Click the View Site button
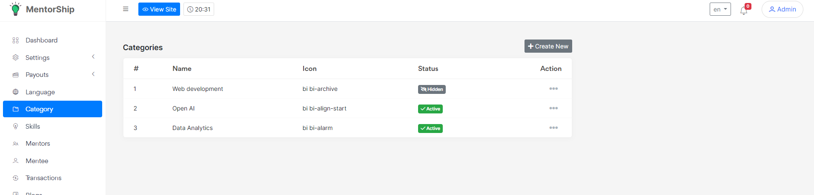This screenshot has height=195, width=814. click(x=159, y=9)
